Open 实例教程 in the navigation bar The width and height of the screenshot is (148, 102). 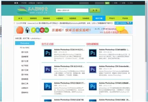86,18
